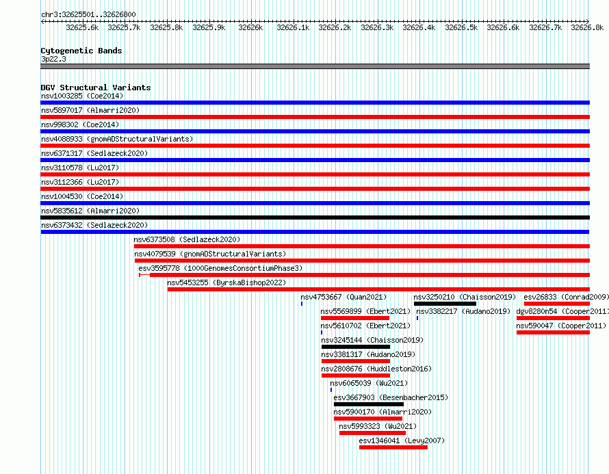Select the nsv5453255 (ByrskaBishop2022) label
Image resolution: width=609 pixels, height=474 pixels.
pyautogui.click(x=226, y=282)
